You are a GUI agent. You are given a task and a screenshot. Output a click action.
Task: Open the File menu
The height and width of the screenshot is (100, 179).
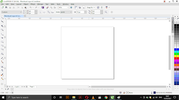point(2,4)
